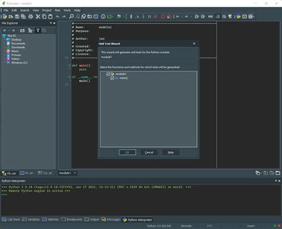
Task: Click the Pause debugging toolbar icon
Action: (x=149, y=17)
